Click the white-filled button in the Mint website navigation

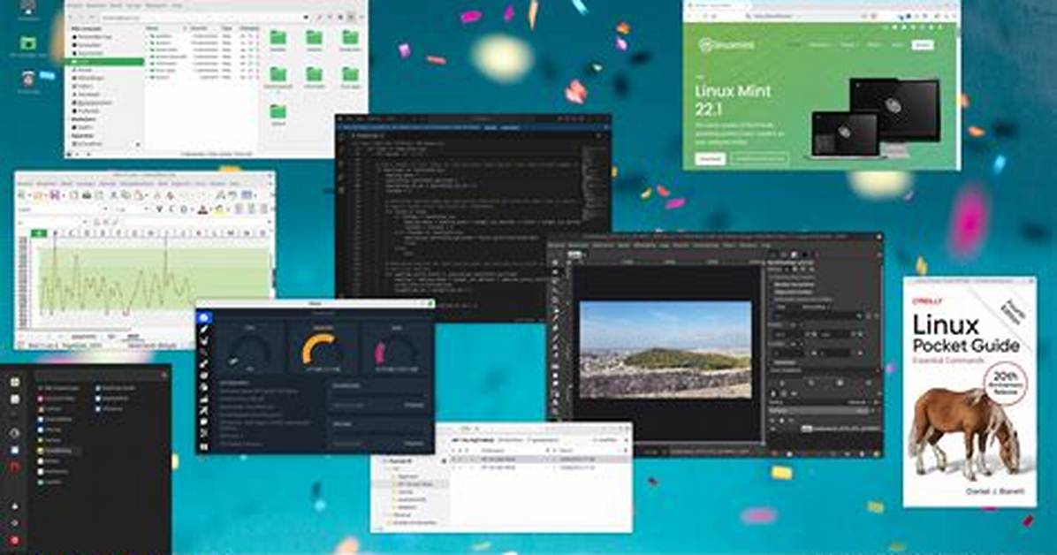pos(922,44)
